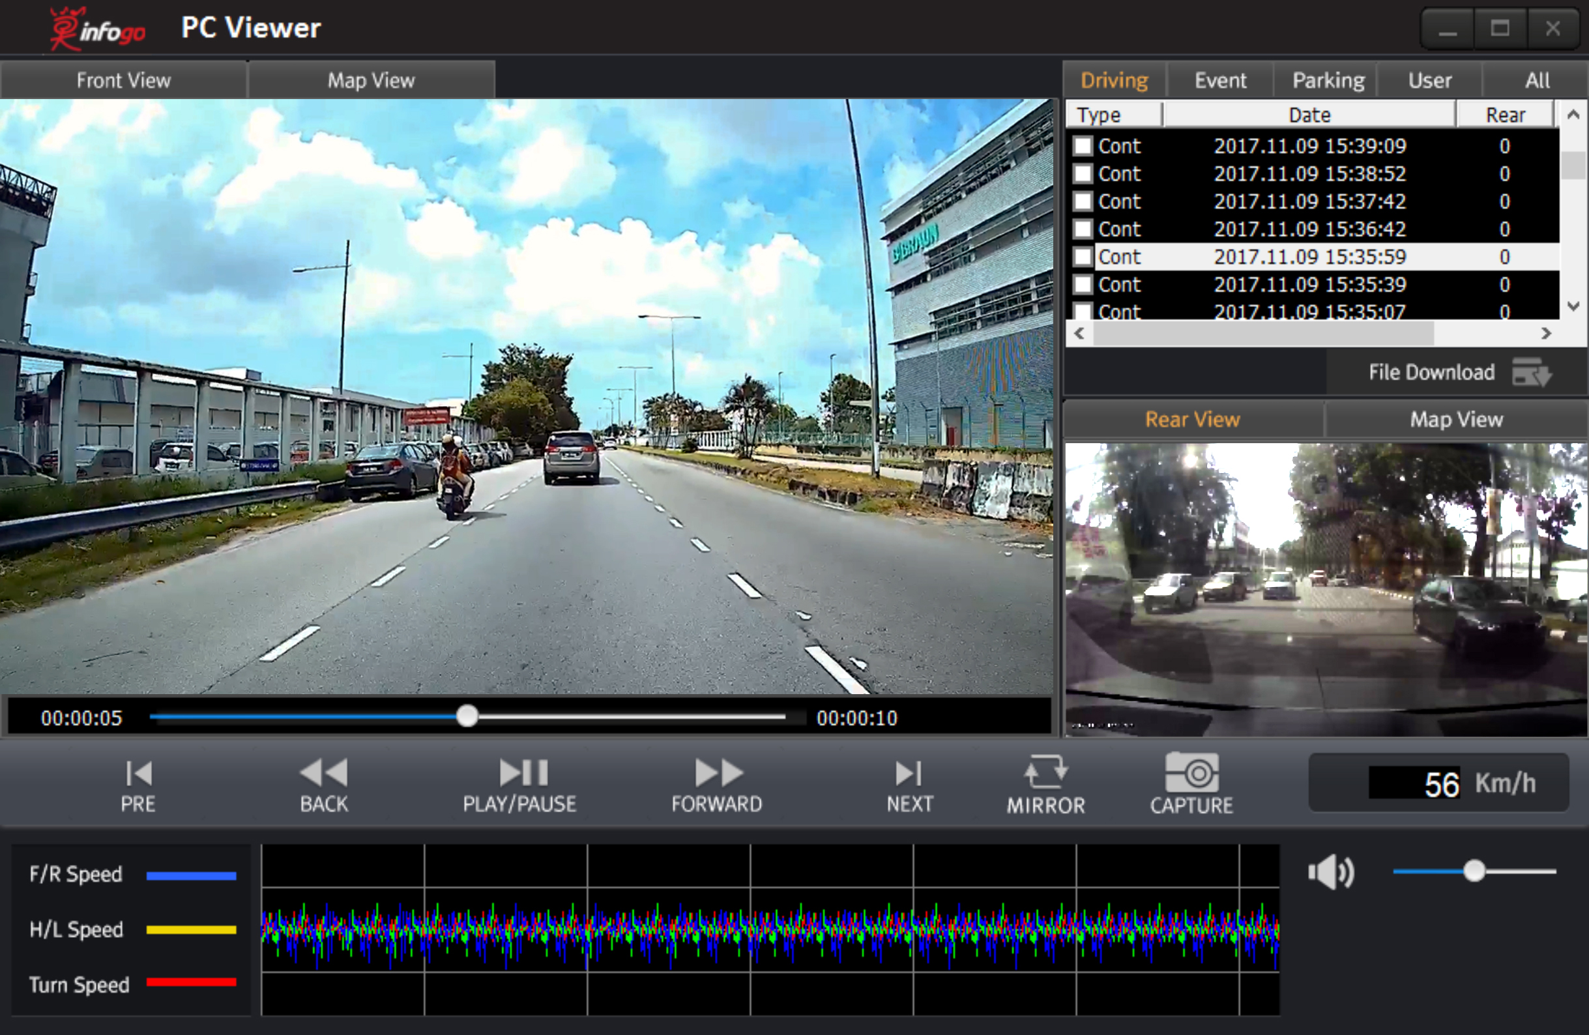Click the volume slider handle
The width and height of the screenshot is (1589, 1035).
point(1474,871)
